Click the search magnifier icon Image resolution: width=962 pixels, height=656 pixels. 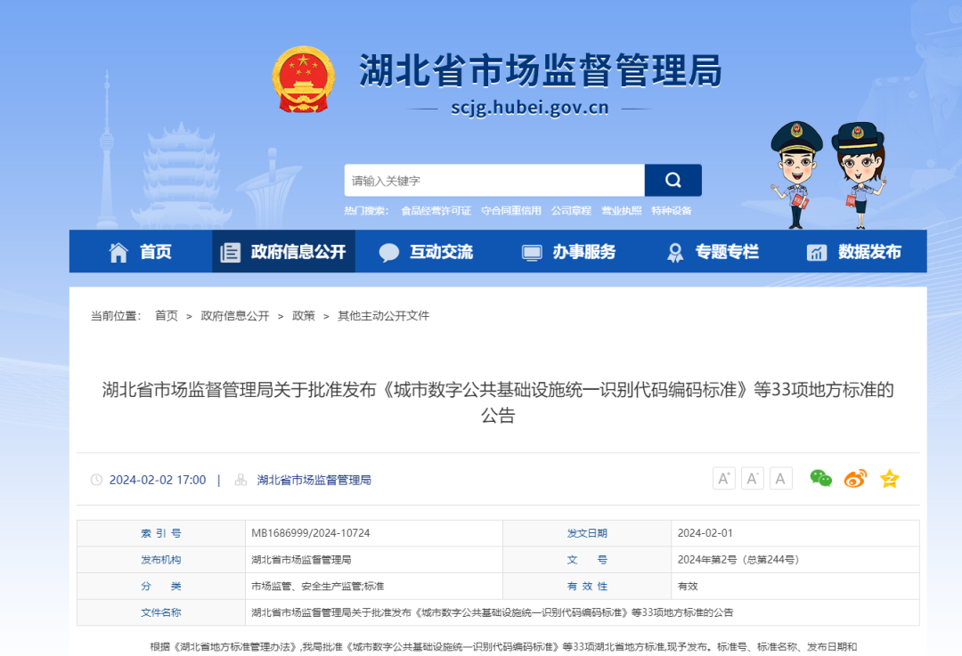[x=673, y=180]
